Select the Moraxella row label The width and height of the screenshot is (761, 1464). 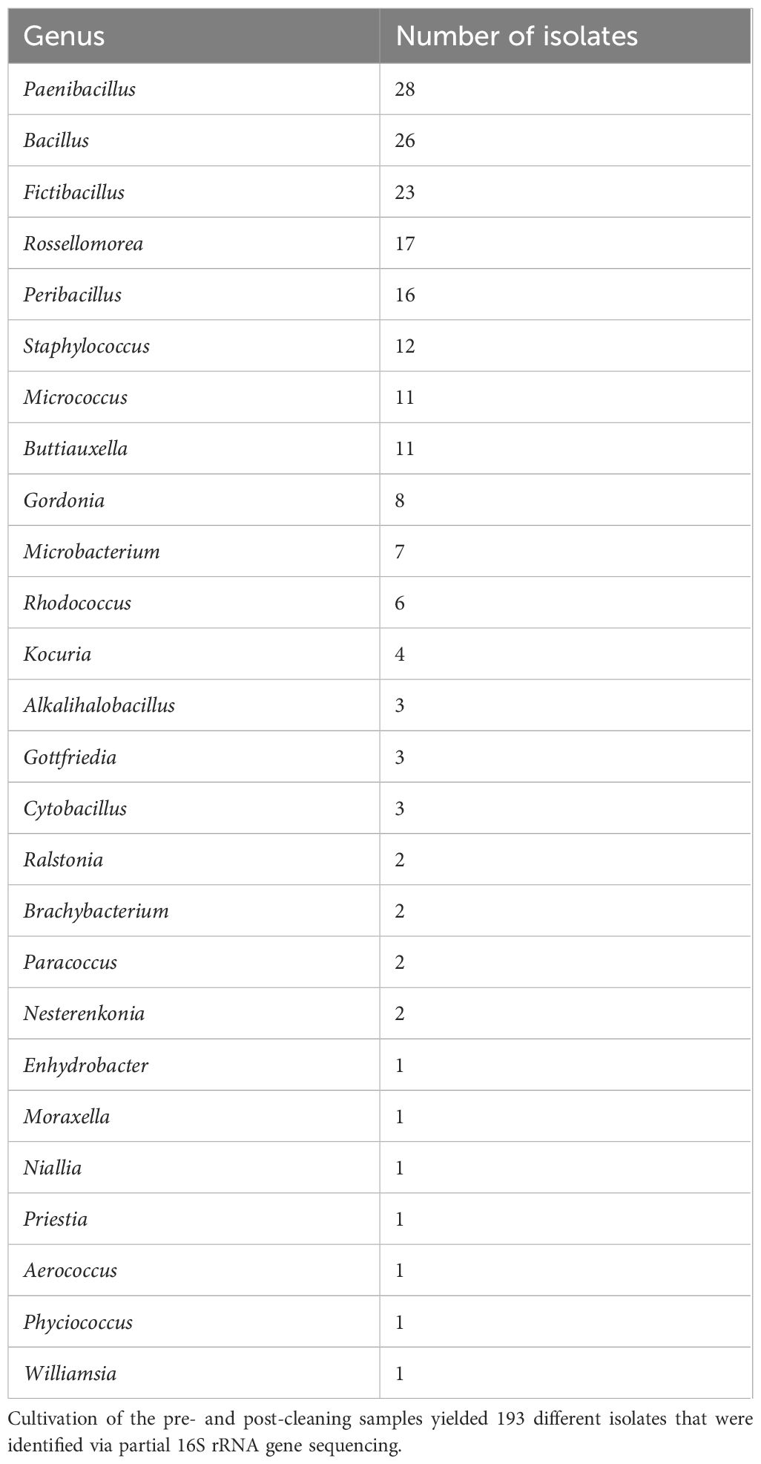[66, 1117]
